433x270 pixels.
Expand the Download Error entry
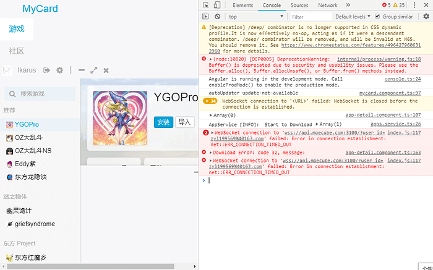click(x=211, y=153)
